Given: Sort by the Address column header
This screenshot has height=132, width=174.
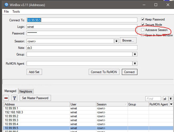Looking at the screenshot, I should click(x=37, y=104).
